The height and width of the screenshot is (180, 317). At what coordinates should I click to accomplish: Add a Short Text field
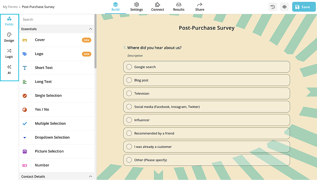coord(57,68)
